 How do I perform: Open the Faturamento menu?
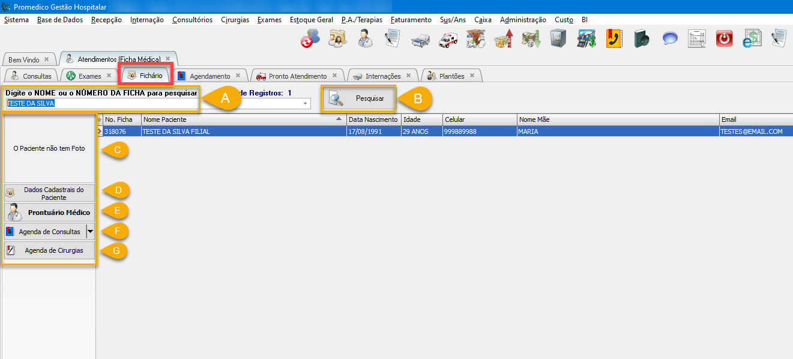(x=411, y=20)
